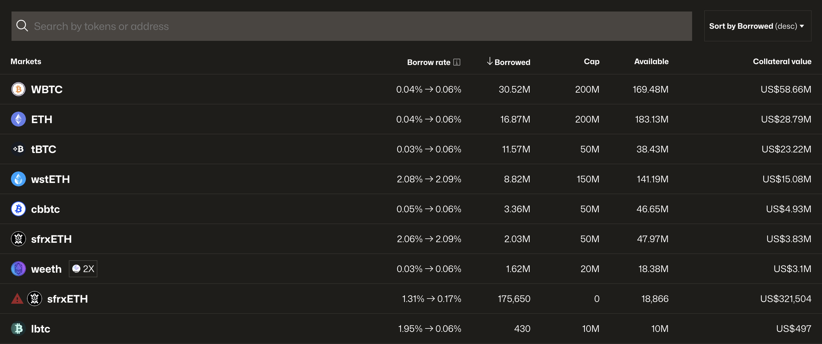Click the 2X badge on weeth

[83, 269]
